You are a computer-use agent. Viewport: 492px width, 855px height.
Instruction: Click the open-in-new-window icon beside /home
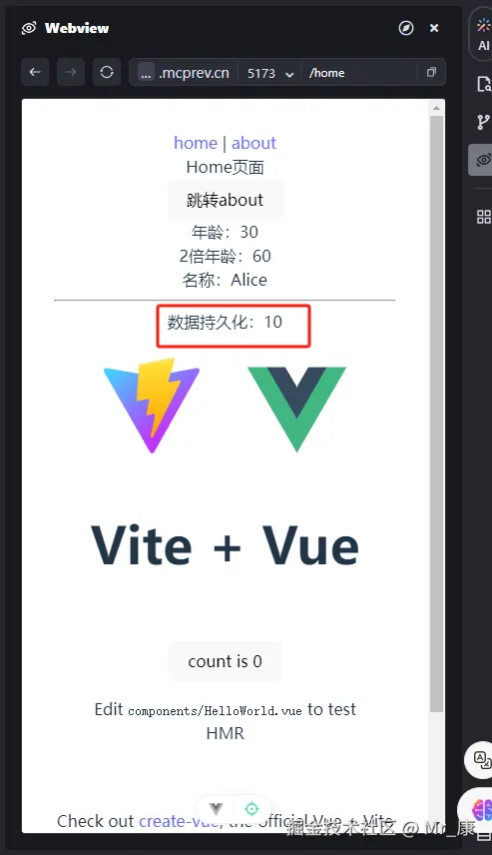431,72
